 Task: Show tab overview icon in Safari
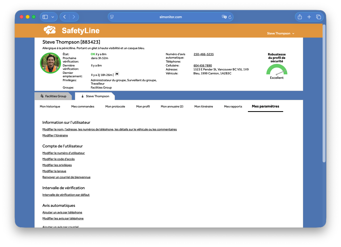(x=318, y=17)
